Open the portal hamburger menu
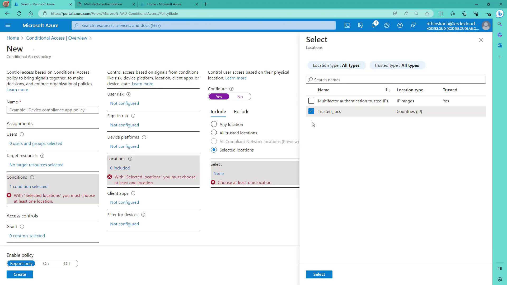Viewport: 507px width, 285px height. click(x=8, y=25)
